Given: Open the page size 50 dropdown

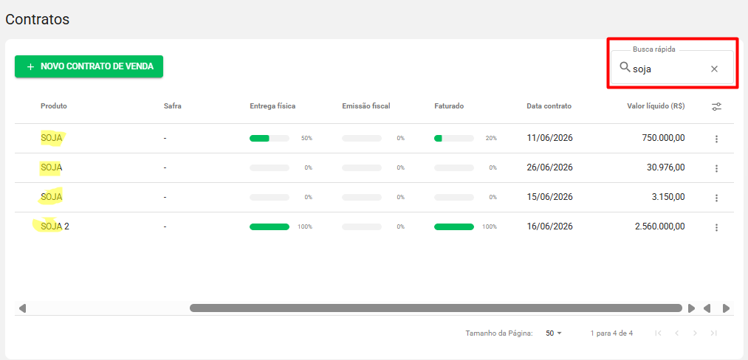Looking at the screenshot, I should pyautogui.click(x=554, y=333).
